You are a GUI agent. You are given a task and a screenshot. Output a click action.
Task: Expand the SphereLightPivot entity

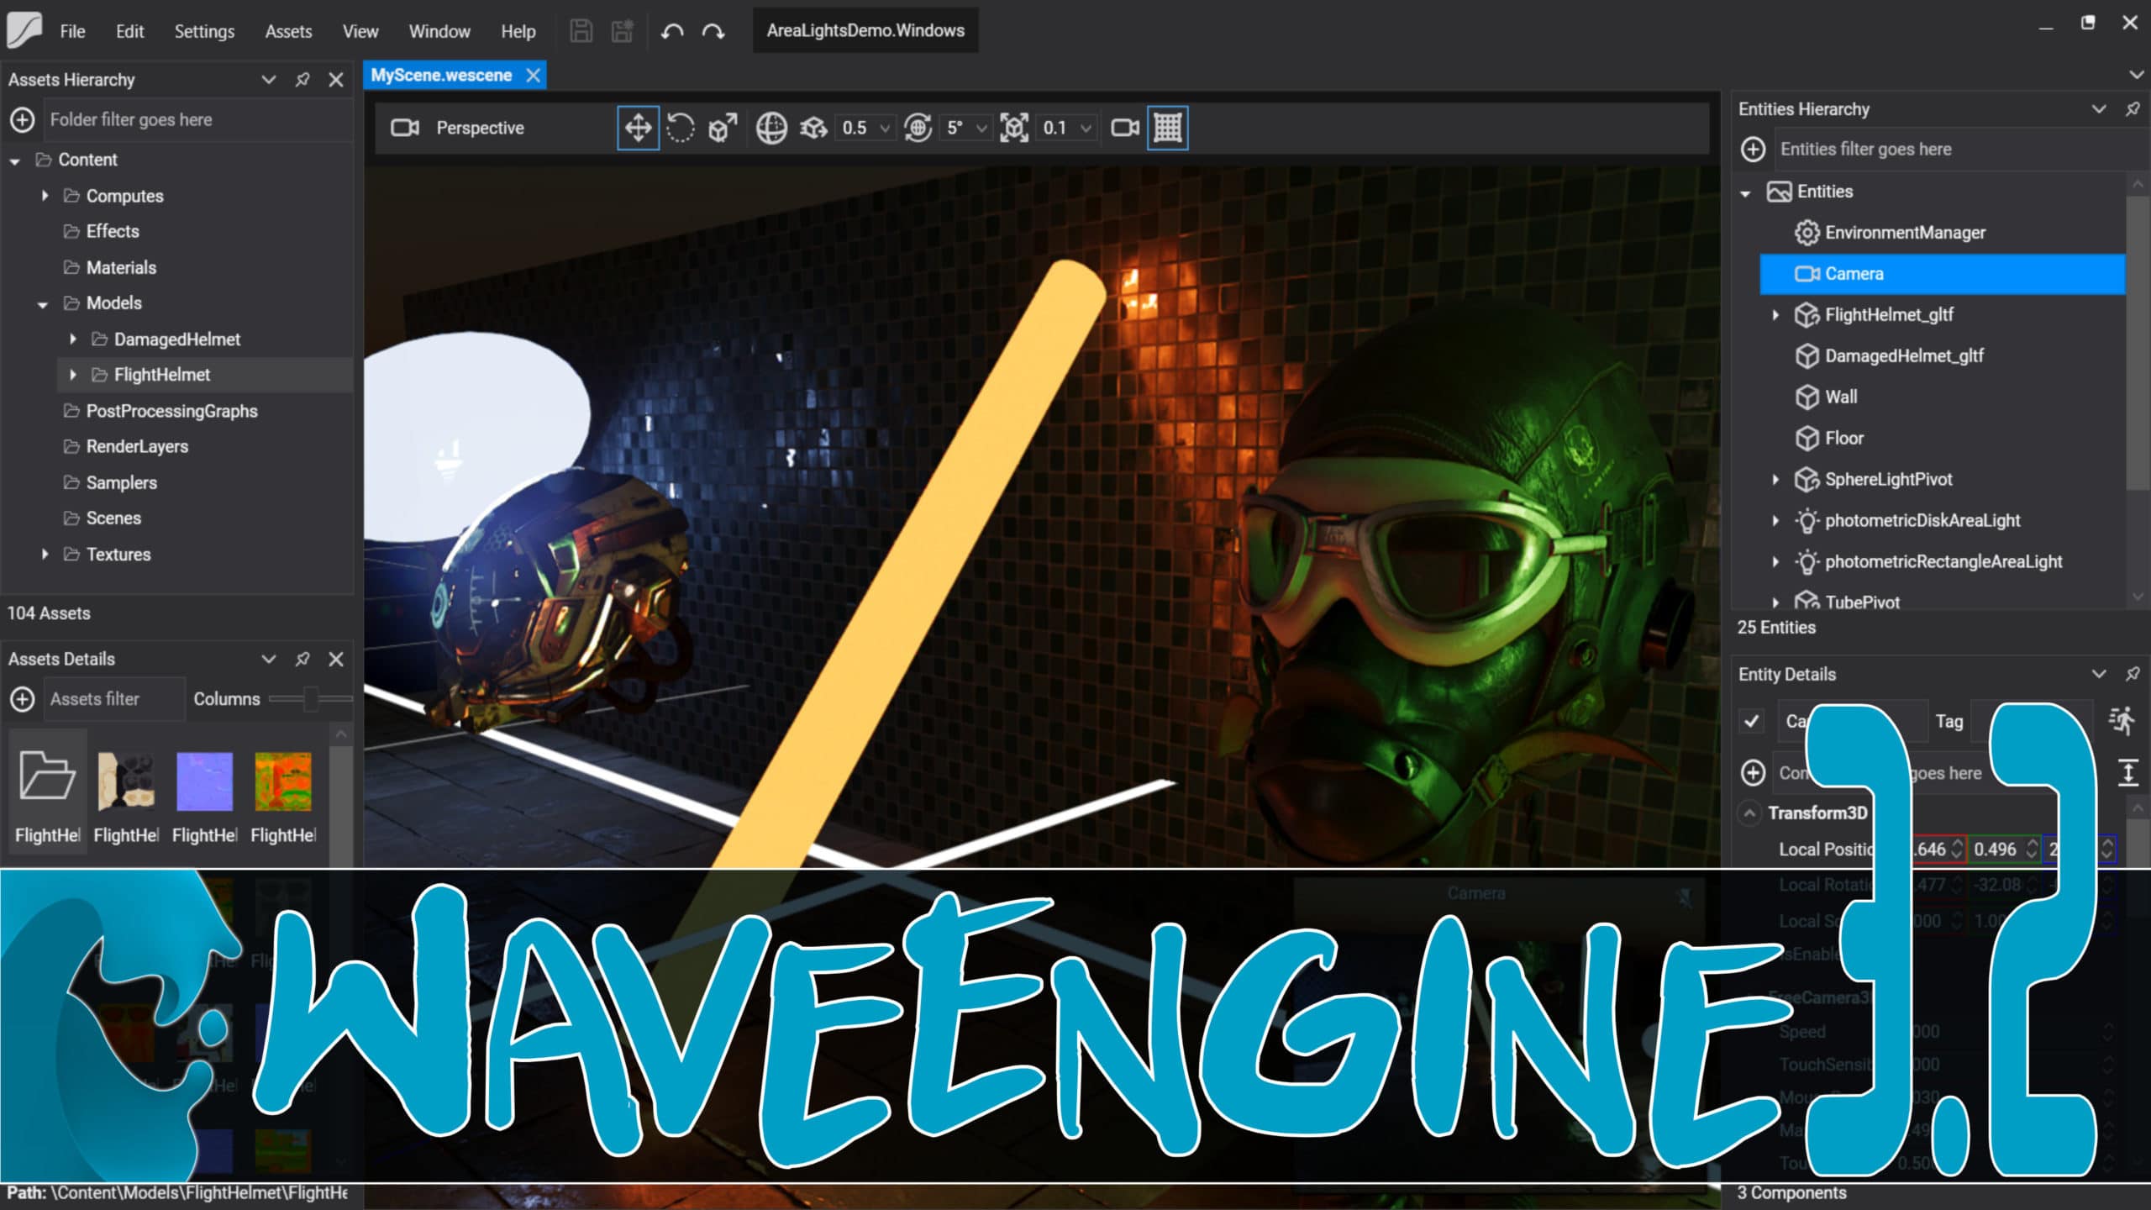[1776, 479]
